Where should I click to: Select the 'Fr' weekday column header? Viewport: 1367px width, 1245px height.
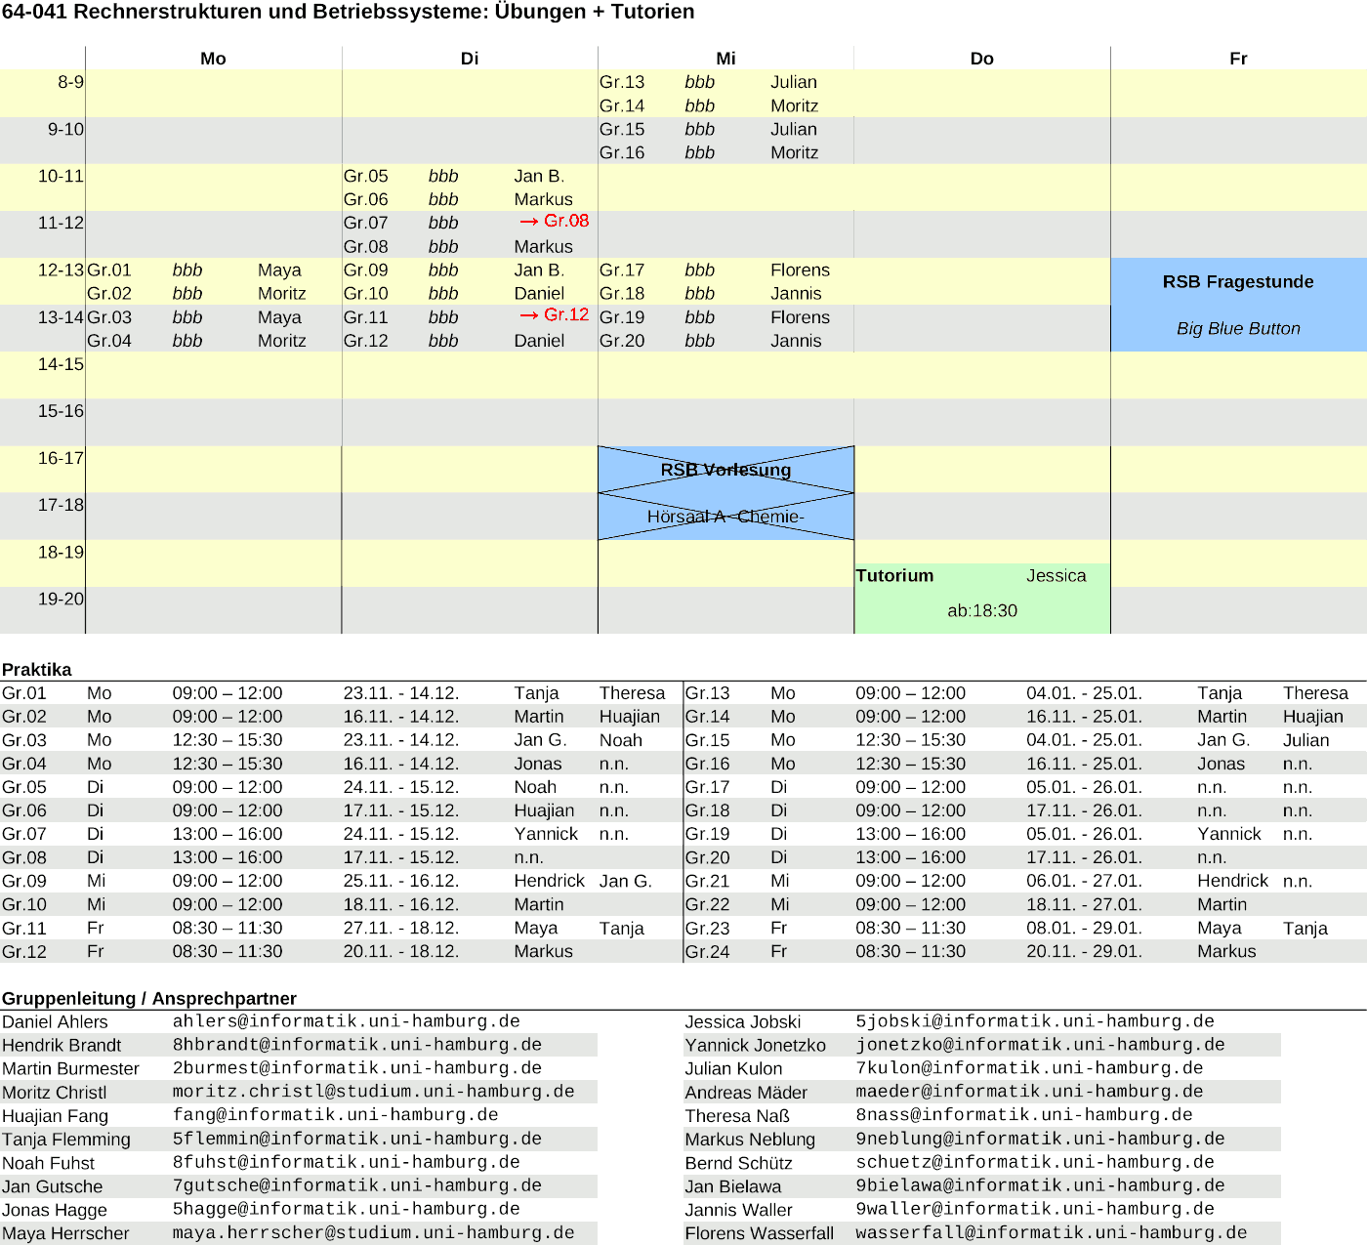coord(1238,59)
